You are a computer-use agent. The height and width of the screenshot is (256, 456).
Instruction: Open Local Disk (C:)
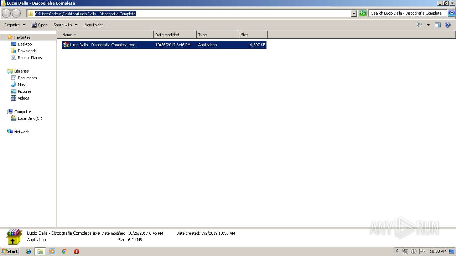click(x=30, y=118)
